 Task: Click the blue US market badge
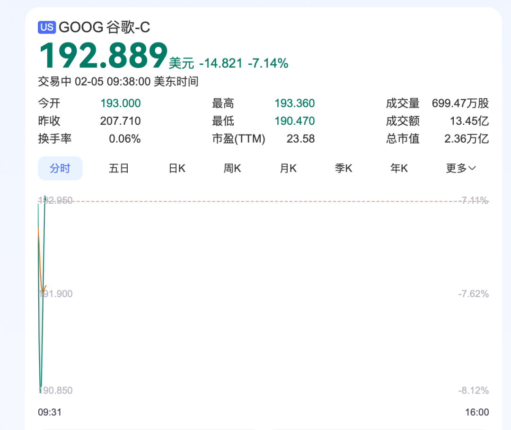click(x=47, y=27)
